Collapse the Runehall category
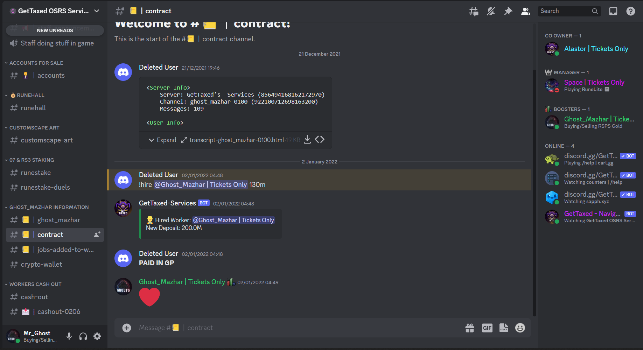This screenshot has width=643, height=350. point(25,95)
